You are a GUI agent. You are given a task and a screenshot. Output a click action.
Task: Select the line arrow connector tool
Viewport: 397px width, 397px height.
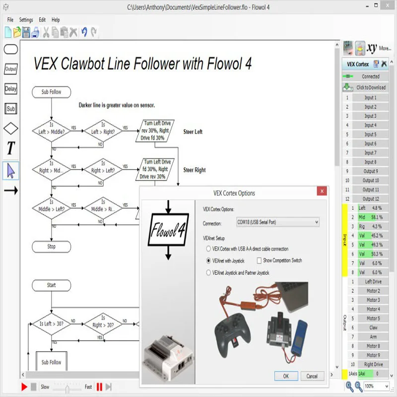pyautogui.click(x=11, y=191)
